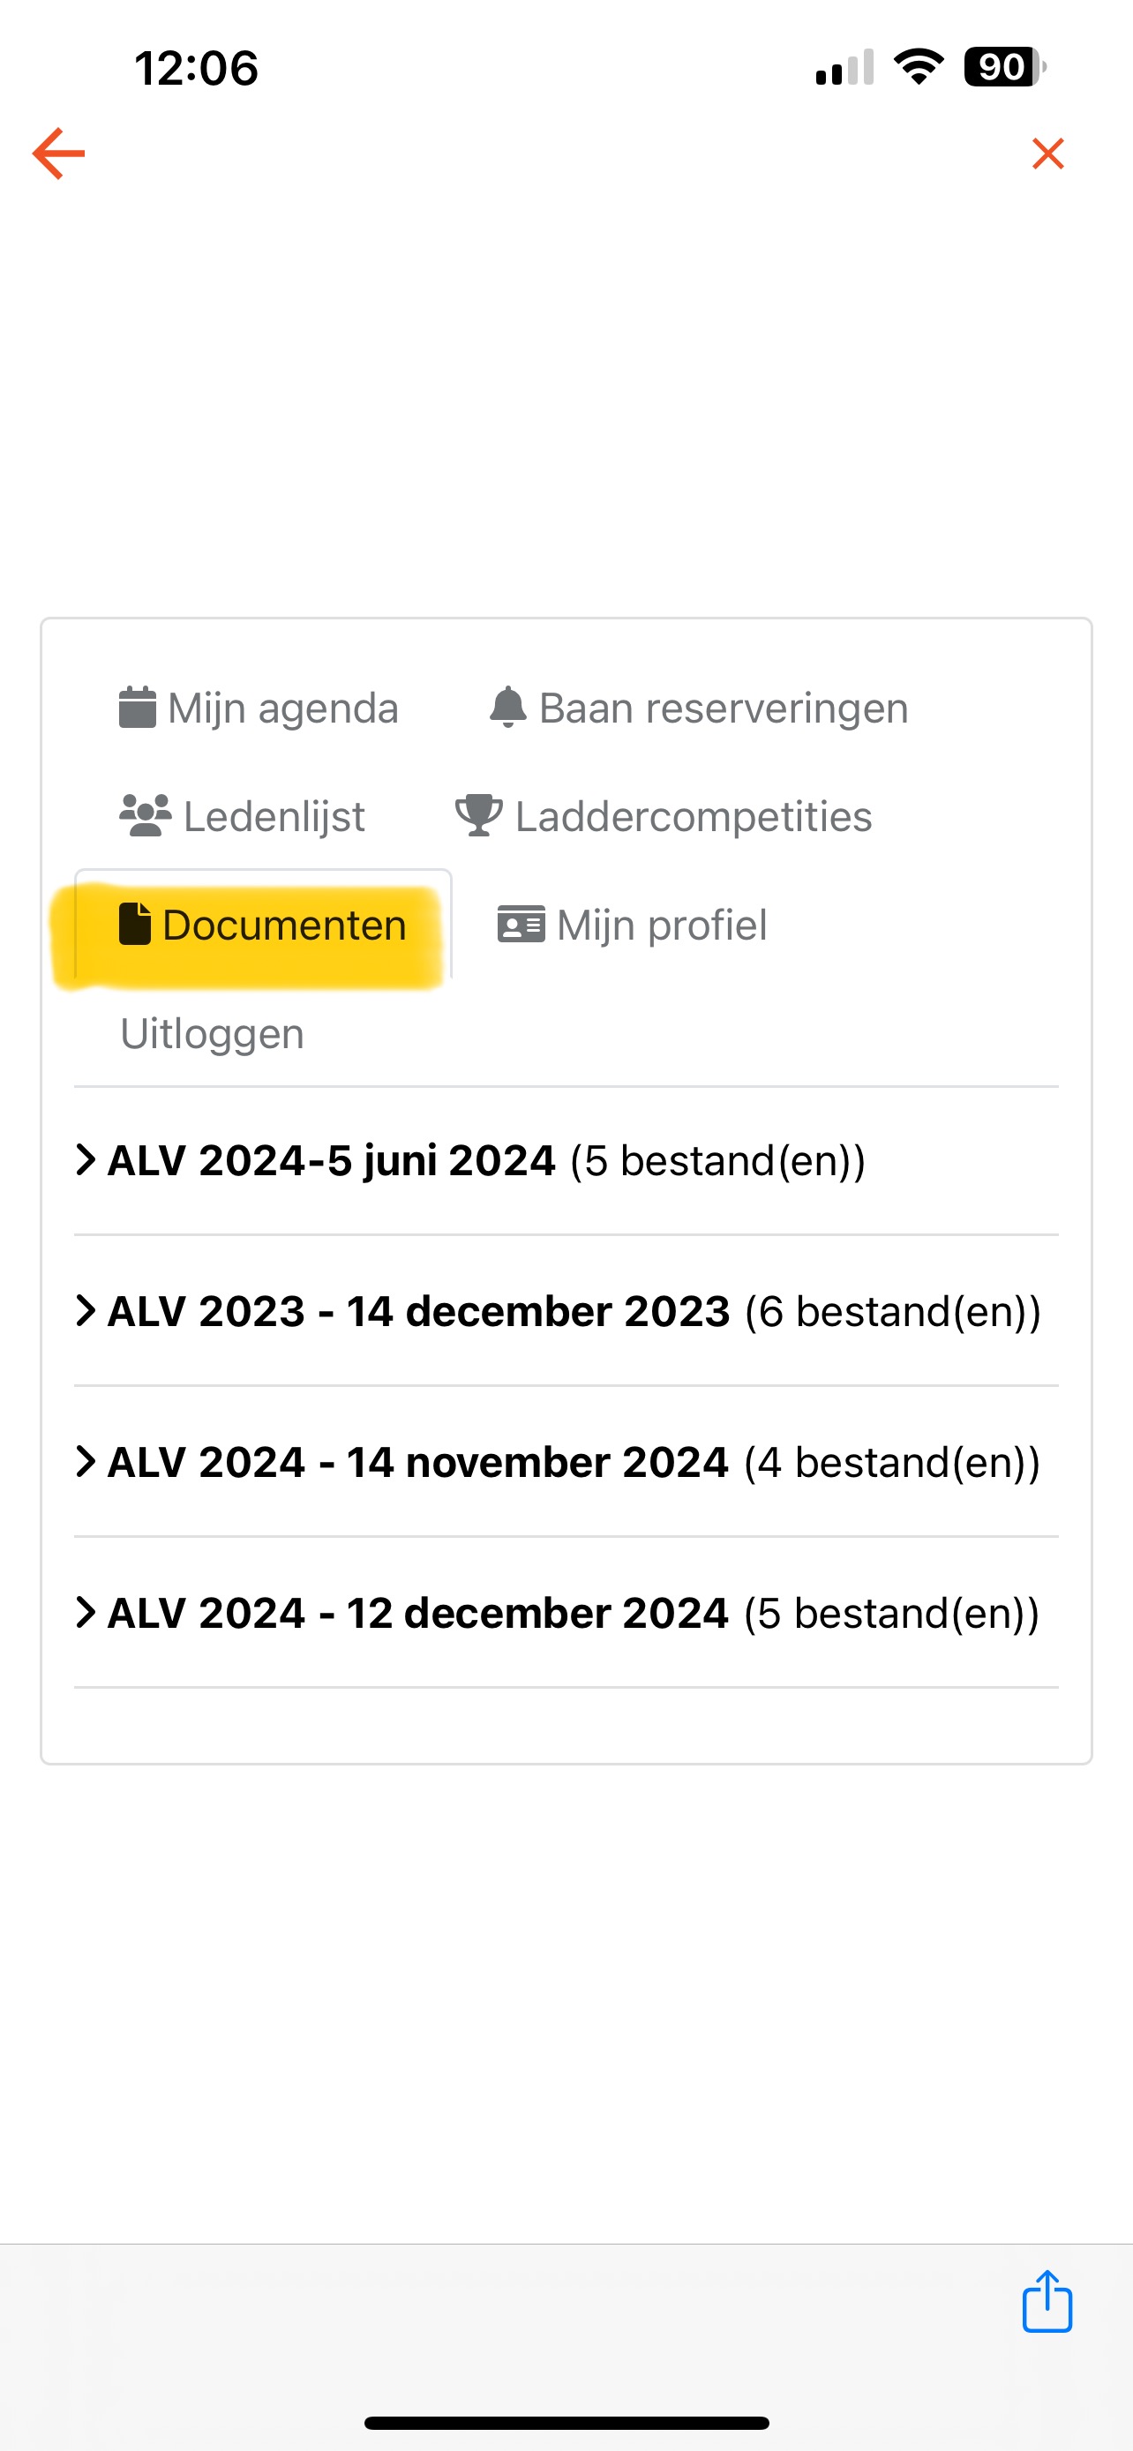Screen dimensions: 1133x2451
Task: Go to the Laddercompetities tab
Action: (x=694, y=817)
